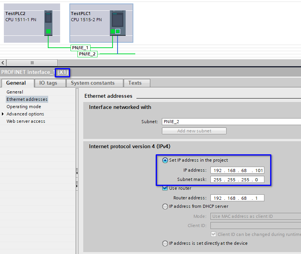
Task: Select the TestPLC2 CPU 1511-1 PN device icon
Action: (48, 23)
